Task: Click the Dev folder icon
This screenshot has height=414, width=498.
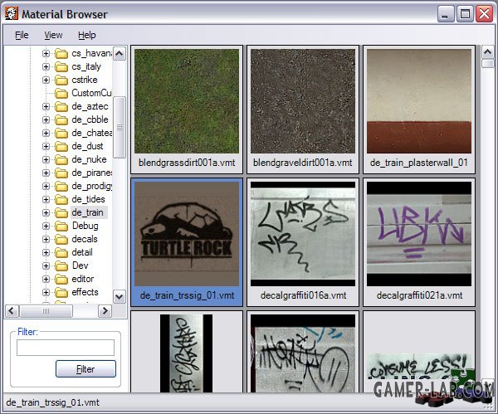Action: (x=61, y=265)
